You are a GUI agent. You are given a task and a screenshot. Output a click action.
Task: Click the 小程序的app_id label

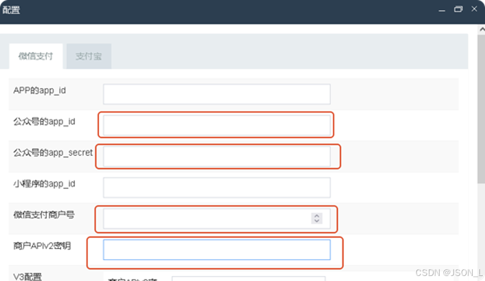44,184
